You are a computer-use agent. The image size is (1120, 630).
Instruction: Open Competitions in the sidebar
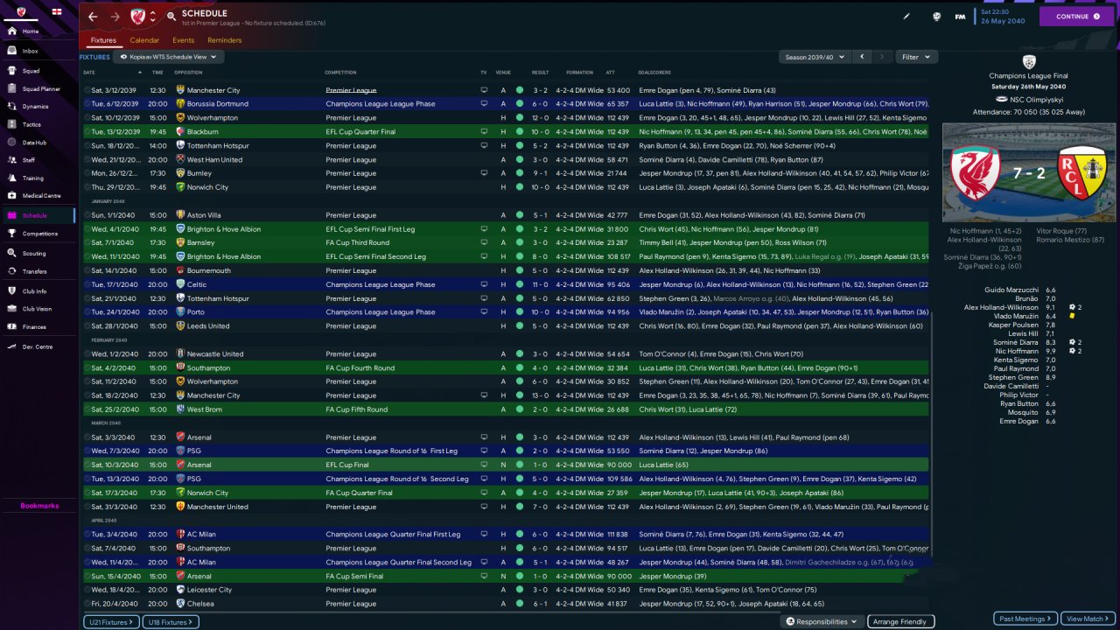pyautogui.click(x=40, y=234)
